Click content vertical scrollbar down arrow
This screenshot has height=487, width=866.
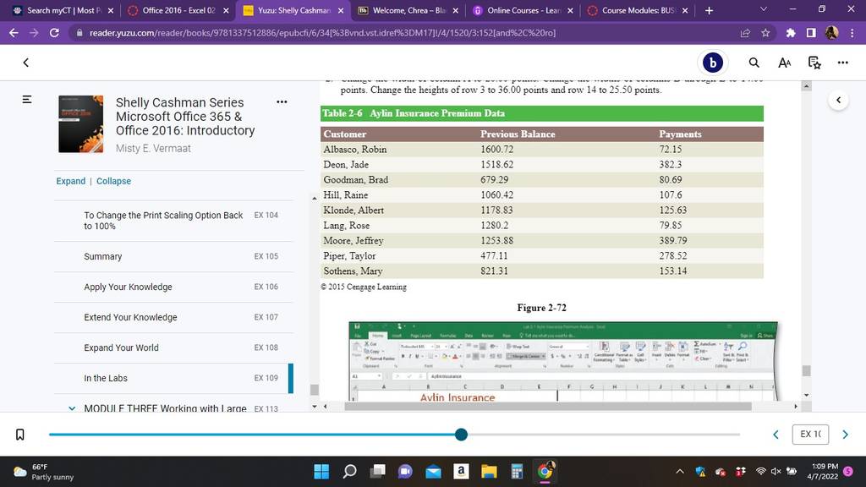(806, 396)
